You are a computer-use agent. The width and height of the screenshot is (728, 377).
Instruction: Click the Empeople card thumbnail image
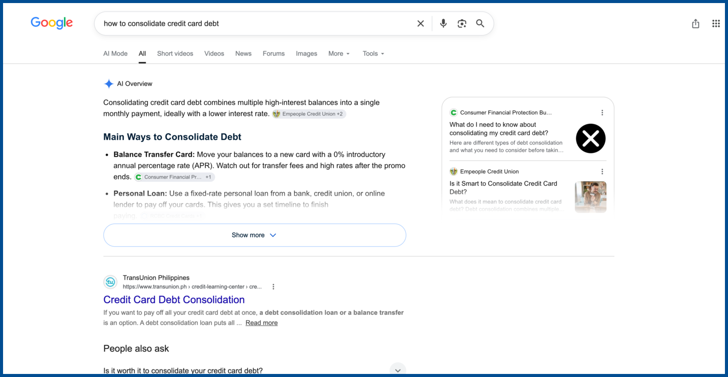click(x=590, y=197)
